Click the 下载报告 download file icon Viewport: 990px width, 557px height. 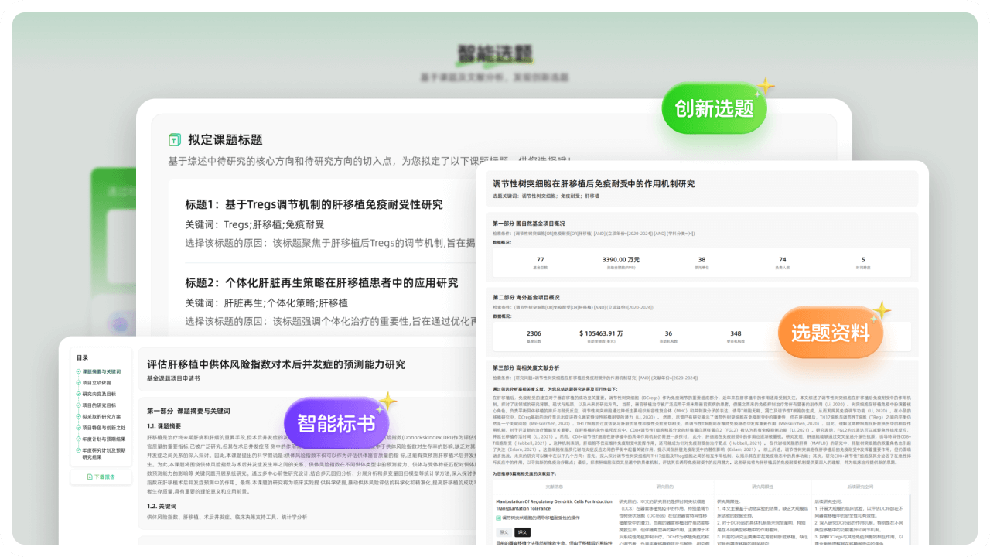point(89,477)
